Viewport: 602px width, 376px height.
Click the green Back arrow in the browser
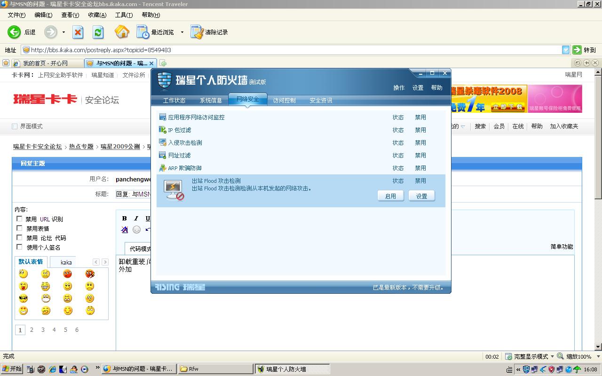click(x=14, y=32)
